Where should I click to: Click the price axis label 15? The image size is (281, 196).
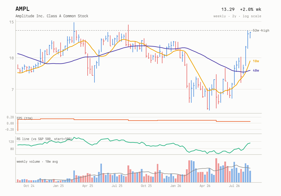pos(11,22)
